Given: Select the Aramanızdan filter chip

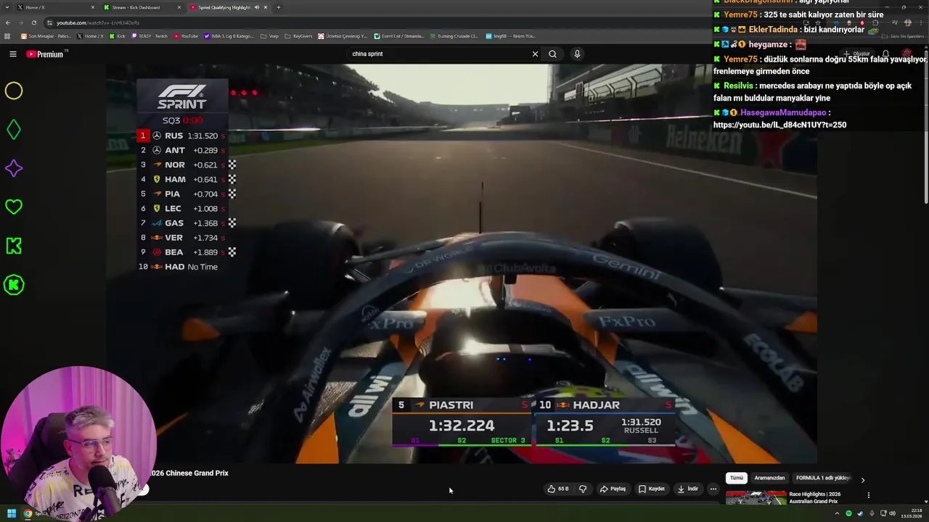Looking at the screenshot, I should (x=769, y=478).
